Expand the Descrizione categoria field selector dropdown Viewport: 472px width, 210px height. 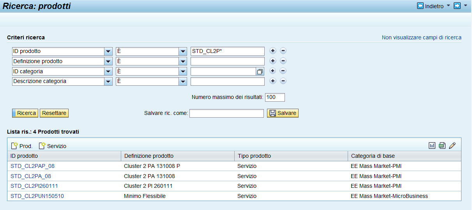point(108,81)
